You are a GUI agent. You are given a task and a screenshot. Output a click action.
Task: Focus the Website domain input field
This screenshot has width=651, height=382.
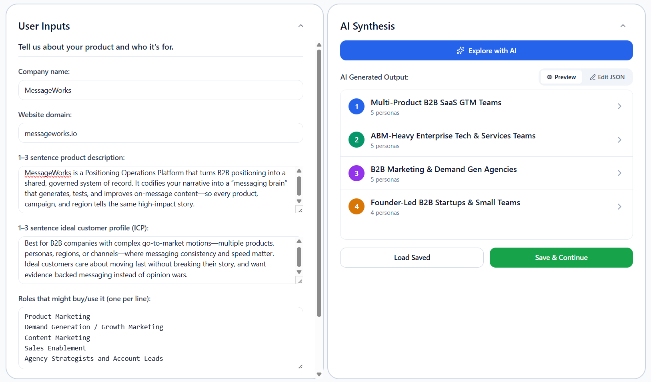pos(161,133)
